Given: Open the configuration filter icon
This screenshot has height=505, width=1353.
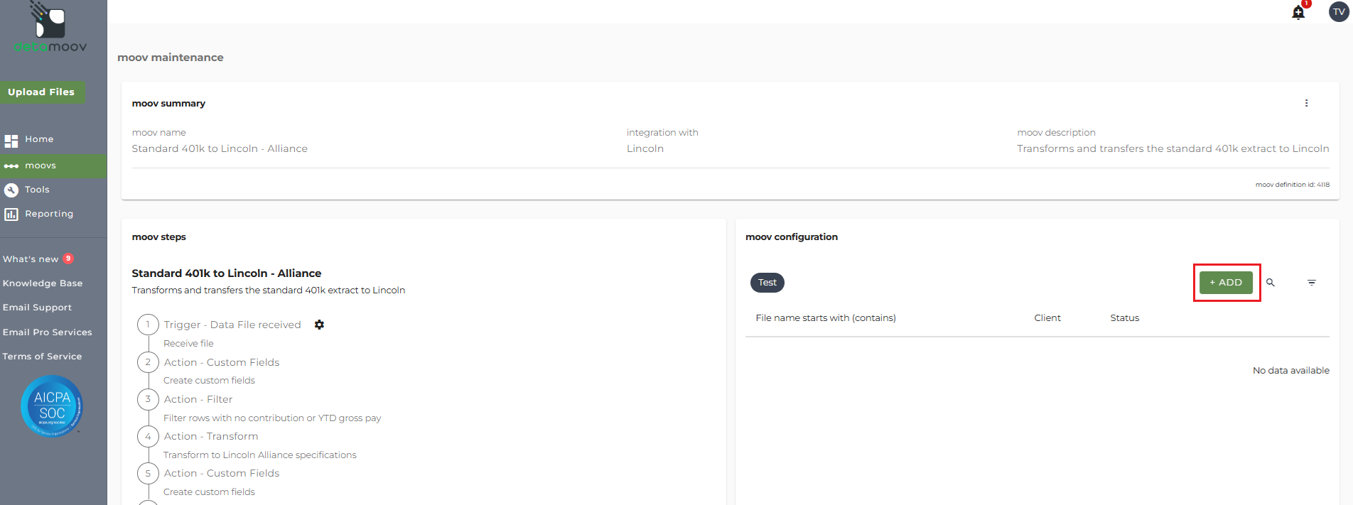Looking at the screenshot, I should [1312, 283].
